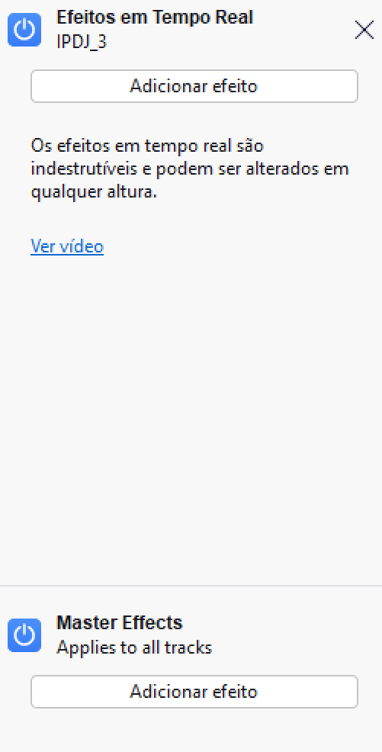The image size is (382, 752).
Task: Toggle the power icon for IPDJ_3 effects
Action: pyautogui.click(x=24, y=31)
